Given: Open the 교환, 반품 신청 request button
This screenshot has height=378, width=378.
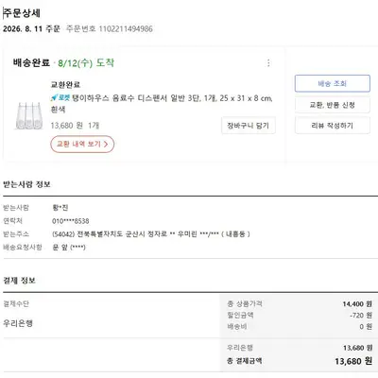Looking at the screenshot, I should (x=333, y=105).
